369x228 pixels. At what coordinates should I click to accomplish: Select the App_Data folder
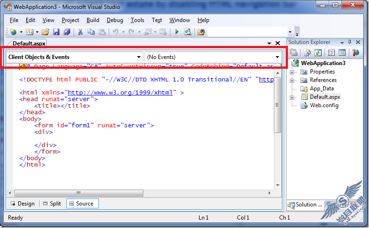click(322, 88)
